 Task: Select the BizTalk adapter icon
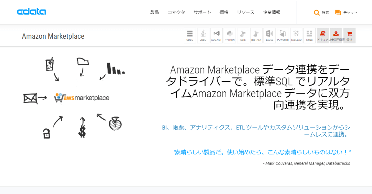256,36
